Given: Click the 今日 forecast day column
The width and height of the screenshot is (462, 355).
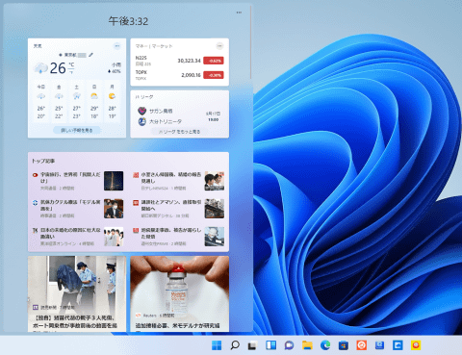Looking at the screenshot, I should click(41, 102).
